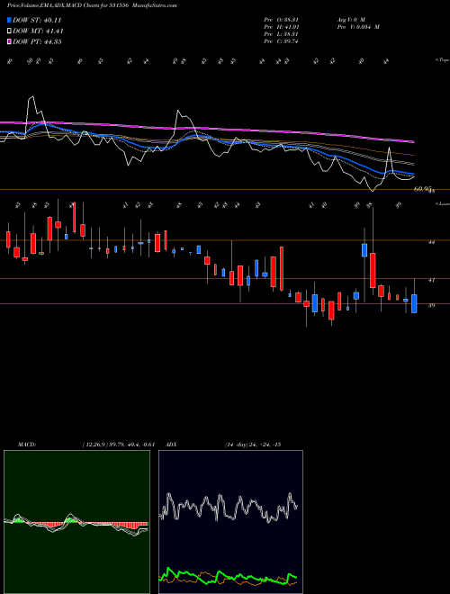
Task: Click the 'Pre C: 39.74' value
Action: coord(281,41)
